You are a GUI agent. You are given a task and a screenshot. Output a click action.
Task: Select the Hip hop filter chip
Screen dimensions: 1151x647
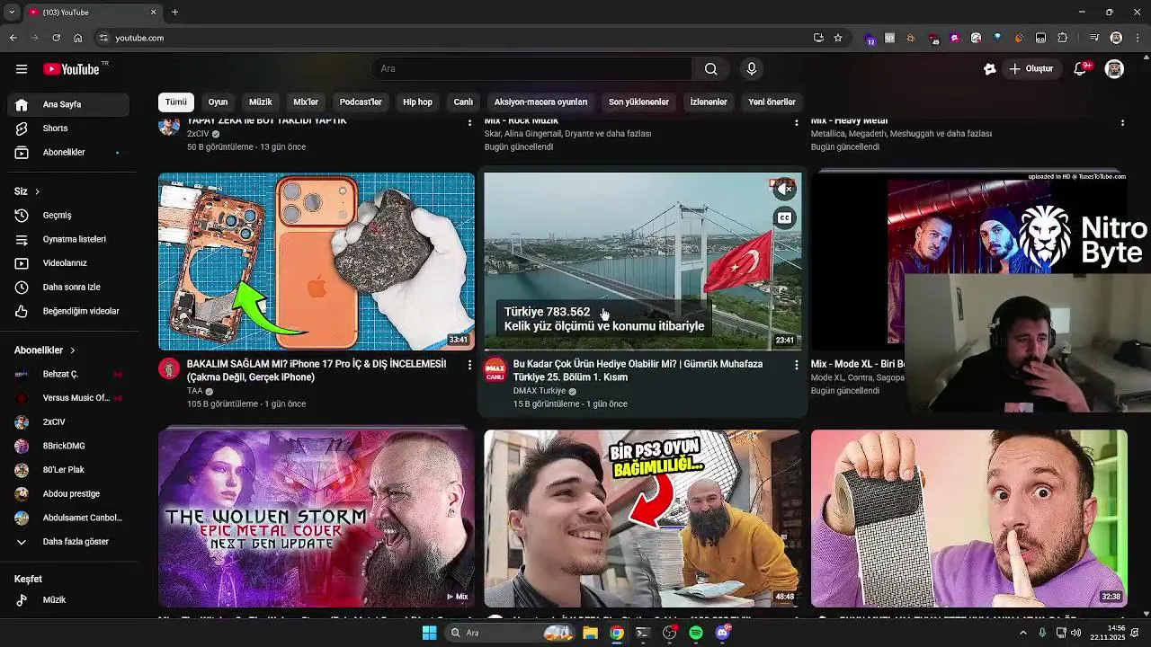[x=417, y=102]
